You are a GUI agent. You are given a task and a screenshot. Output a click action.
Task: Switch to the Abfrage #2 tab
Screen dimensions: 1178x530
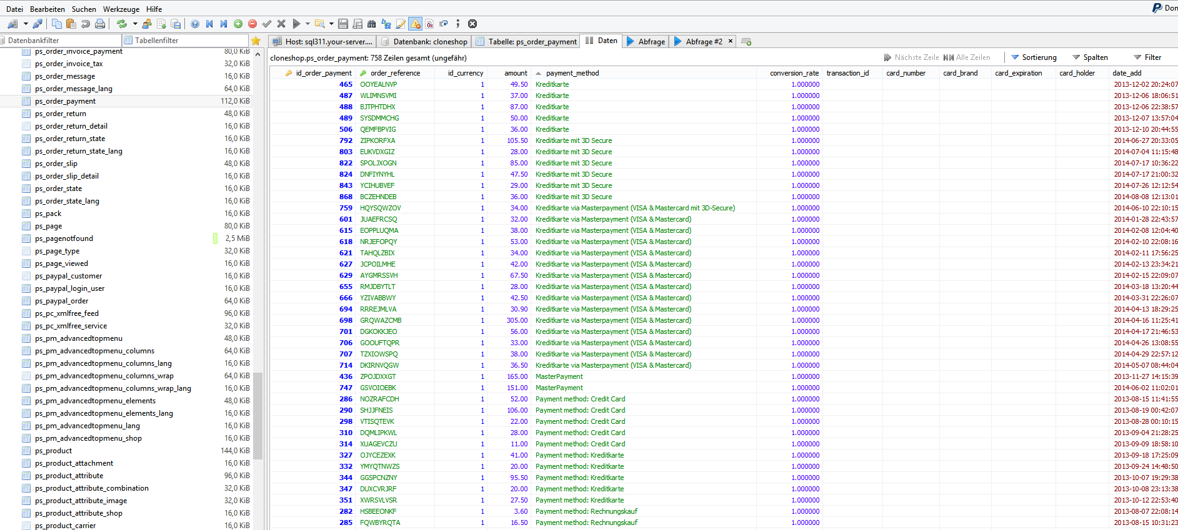(x=703, y=41)
